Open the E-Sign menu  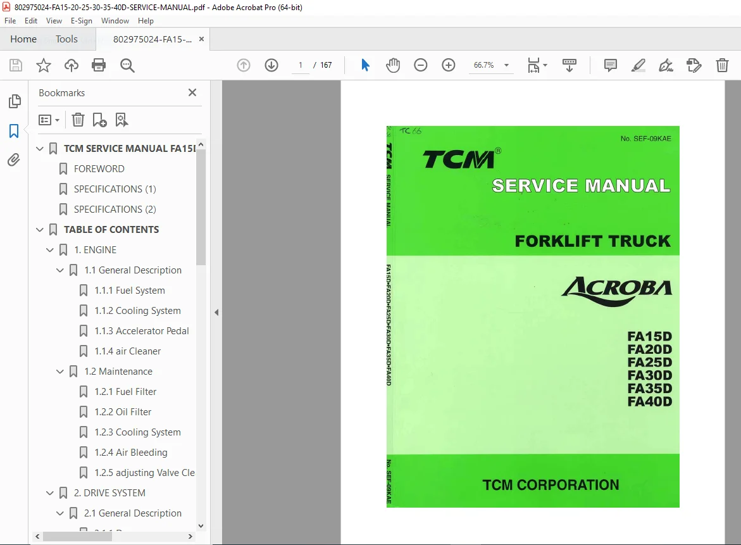[x=81, y=21]
